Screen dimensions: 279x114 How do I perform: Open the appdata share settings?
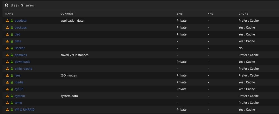click(x=21, y=21)
